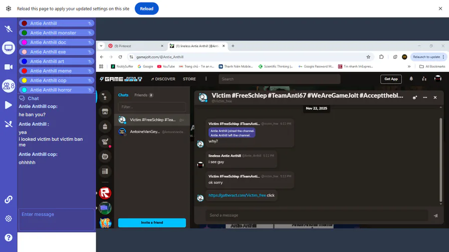Image resolution: width=449 pixels, height=252 pixels.
Task: Toggle mute icon for Antie Anthill exe
Action: (90, 52)
